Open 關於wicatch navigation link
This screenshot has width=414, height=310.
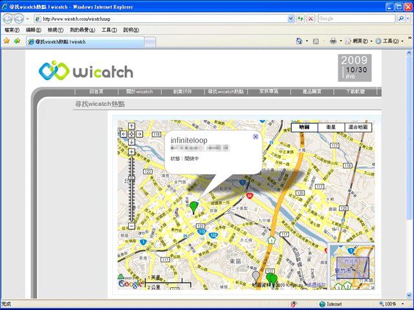(x=140, y=92)
